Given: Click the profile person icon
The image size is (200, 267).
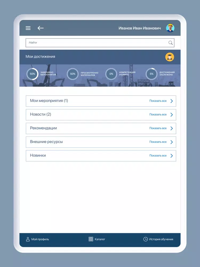Looking at the screenshot, I should coord(28,239).
